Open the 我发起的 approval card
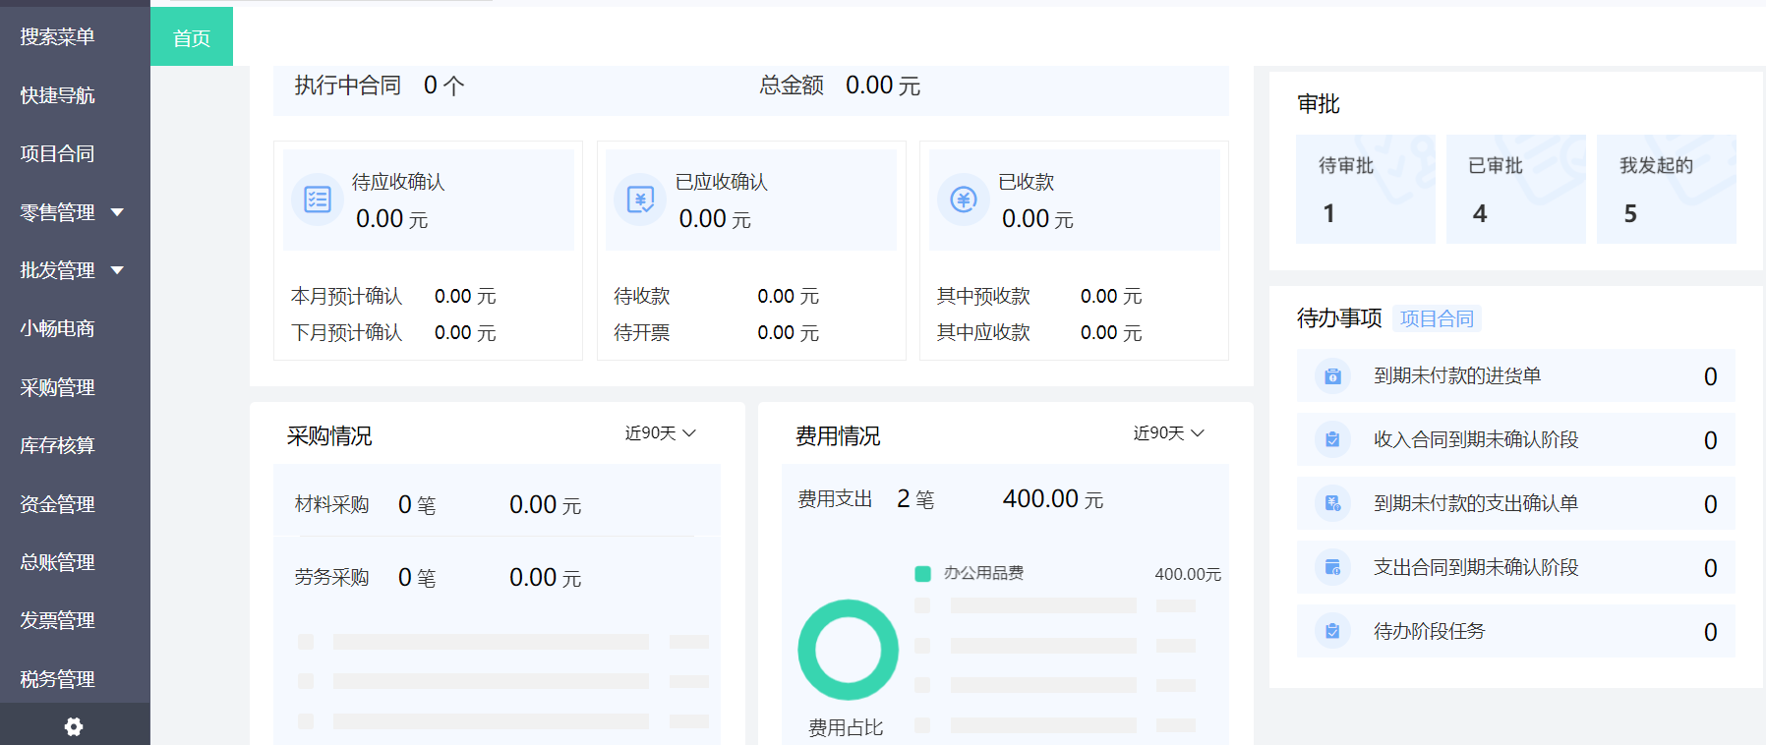Image resolution: width=1766 pixels, height=745 pixels. 1667,189
